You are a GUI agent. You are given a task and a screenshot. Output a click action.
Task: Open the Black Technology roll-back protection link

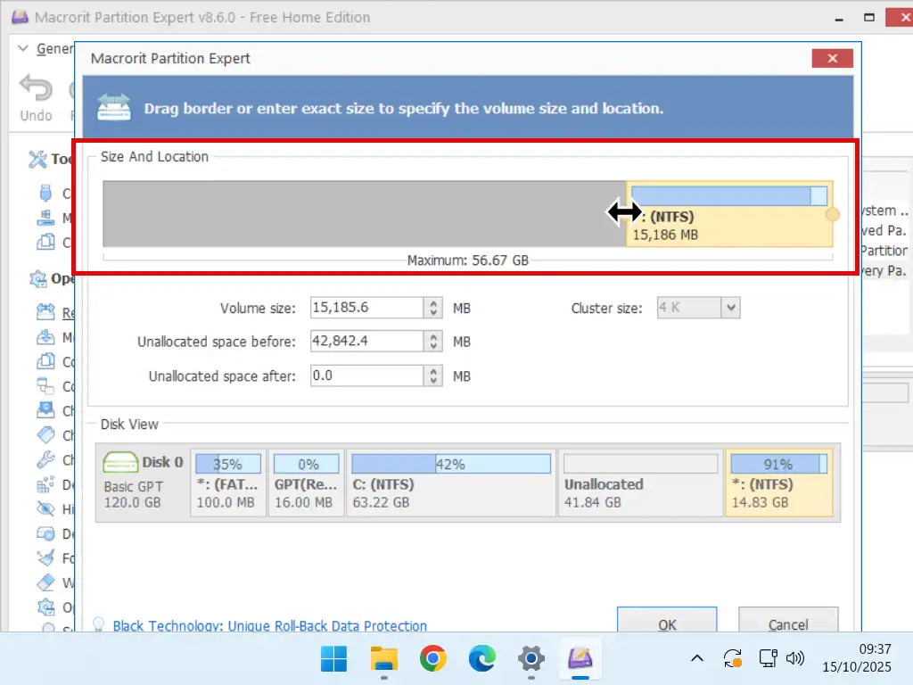[x=269, y=626]
